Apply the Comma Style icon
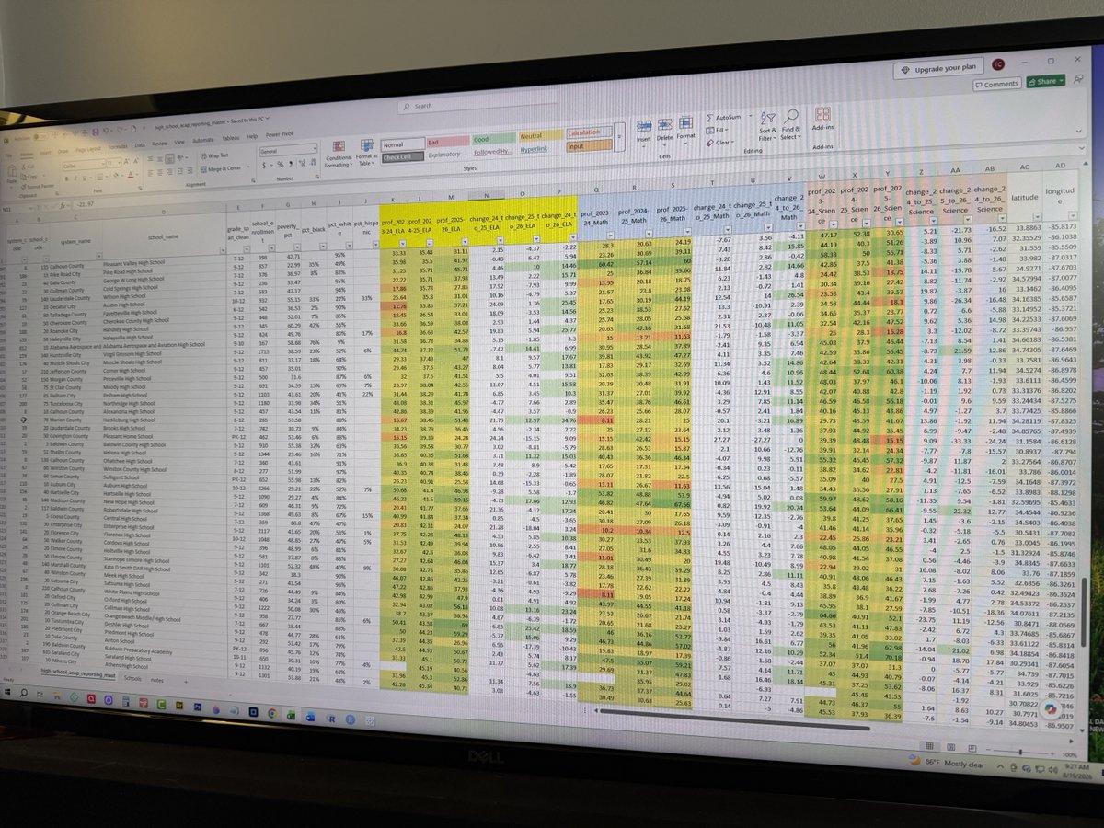Viewport: 1104px width, 828px height. tap(291, 163)
